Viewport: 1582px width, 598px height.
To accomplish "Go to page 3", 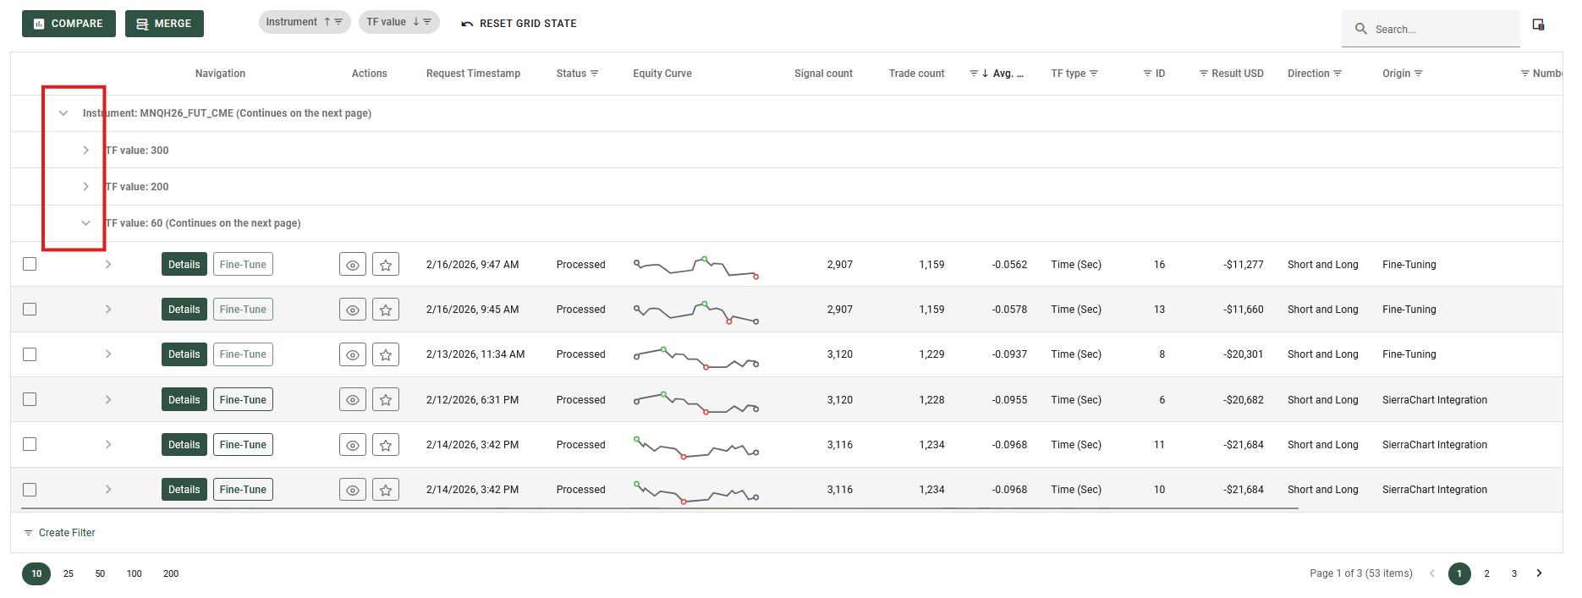I will (x=1514, y=573).
